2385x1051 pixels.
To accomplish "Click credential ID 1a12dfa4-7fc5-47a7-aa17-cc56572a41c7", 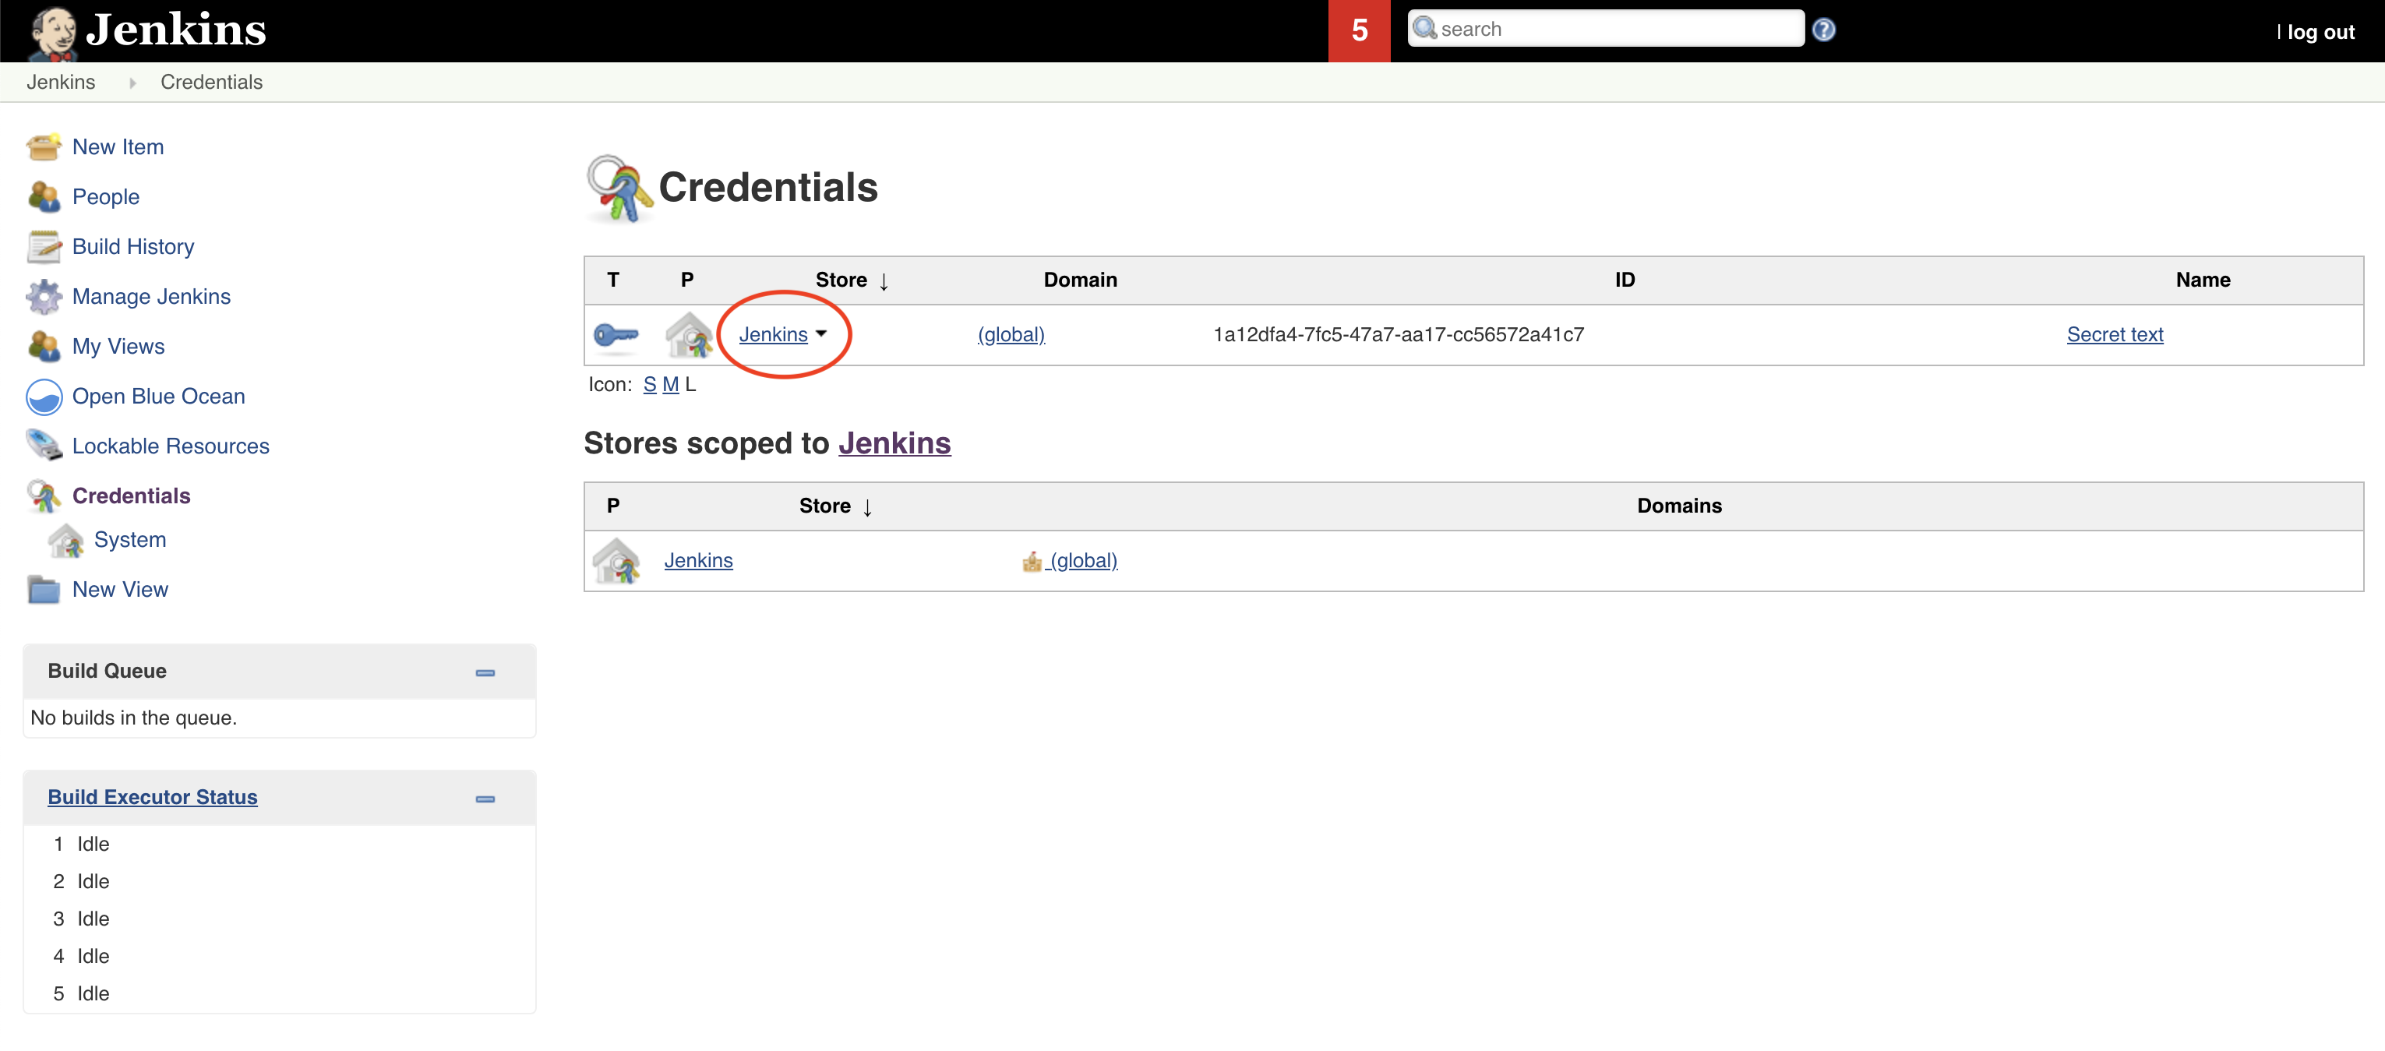I will tap(1398, 334).
